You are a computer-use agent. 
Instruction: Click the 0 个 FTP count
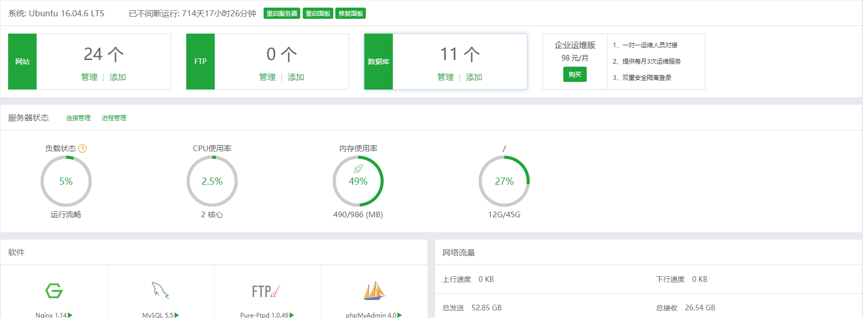click(x=282, y=54)
